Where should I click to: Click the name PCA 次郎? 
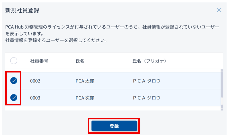tap(85, 98)
